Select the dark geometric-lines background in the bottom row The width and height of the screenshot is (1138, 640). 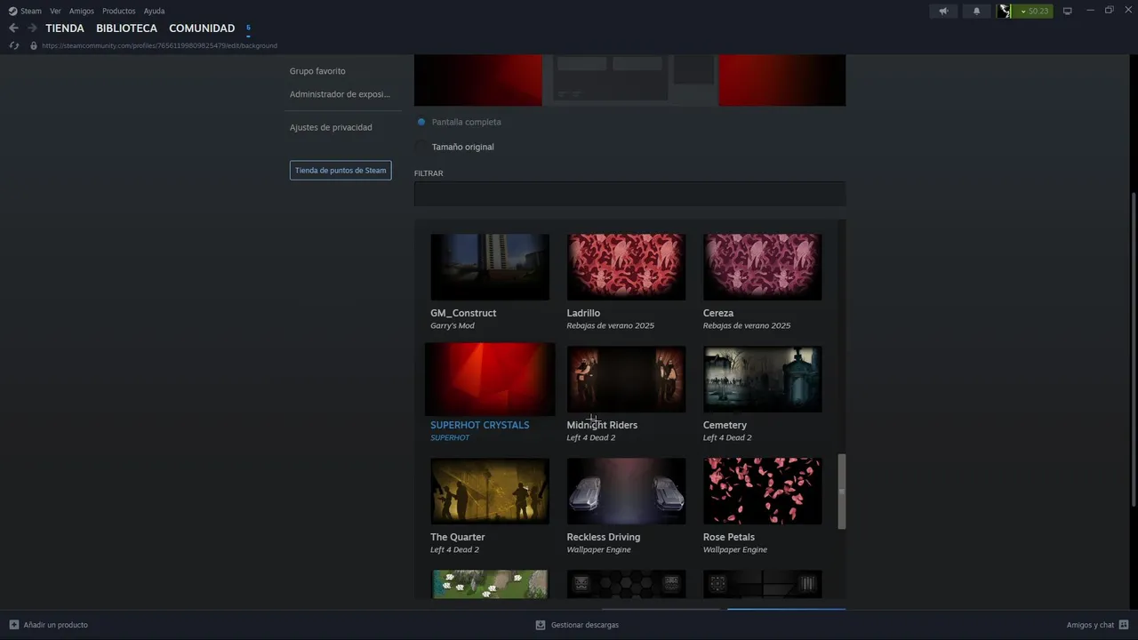762,584
